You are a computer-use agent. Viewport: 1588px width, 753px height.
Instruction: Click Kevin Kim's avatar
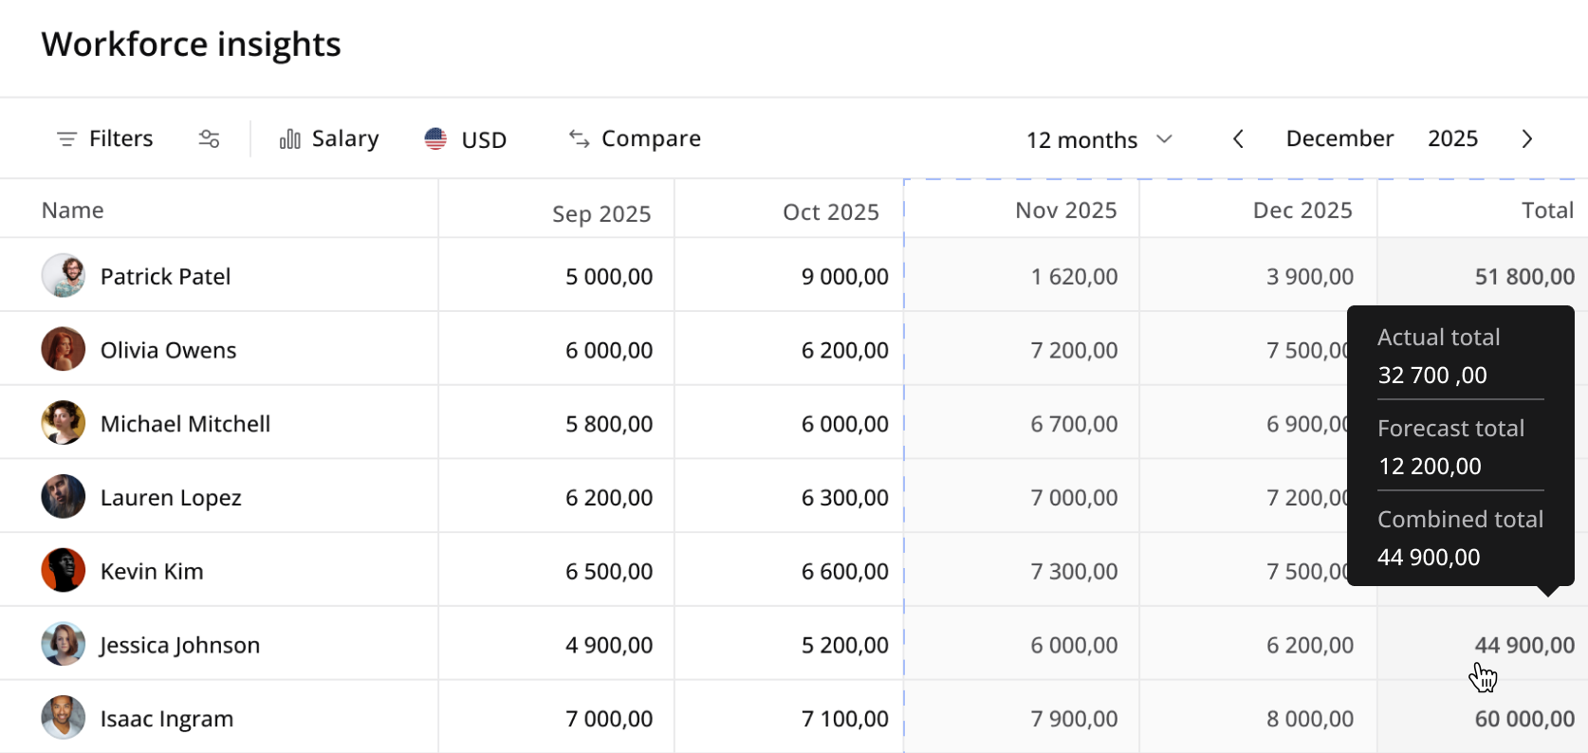point(64,571)
